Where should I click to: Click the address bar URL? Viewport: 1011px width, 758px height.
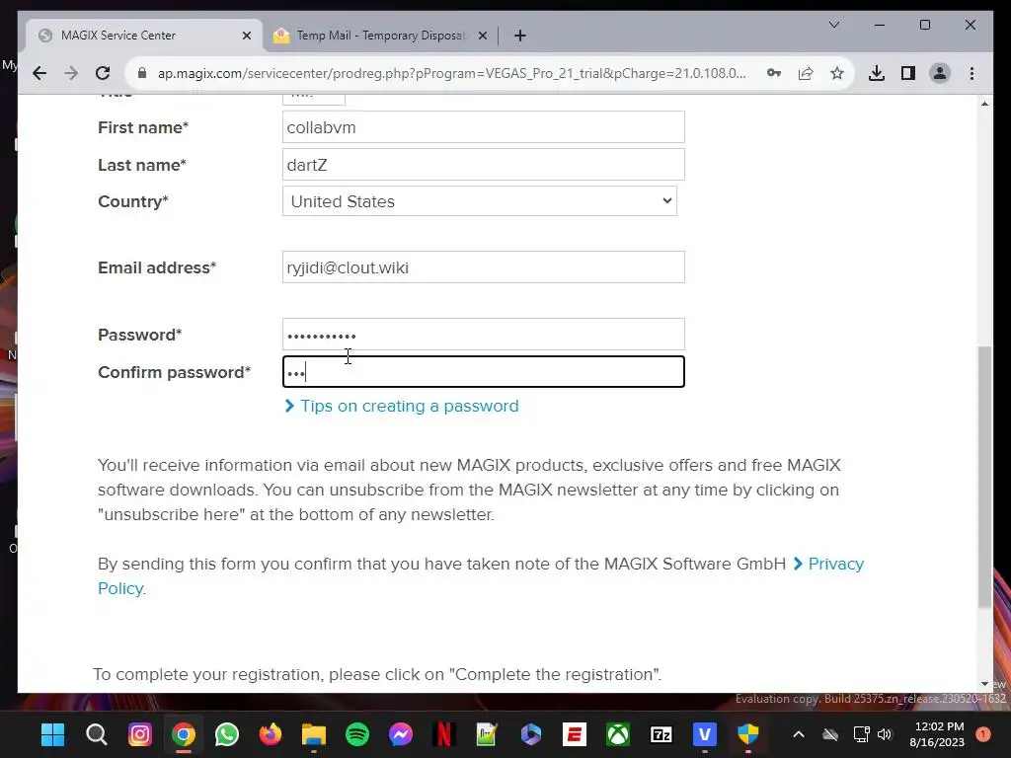451,73
